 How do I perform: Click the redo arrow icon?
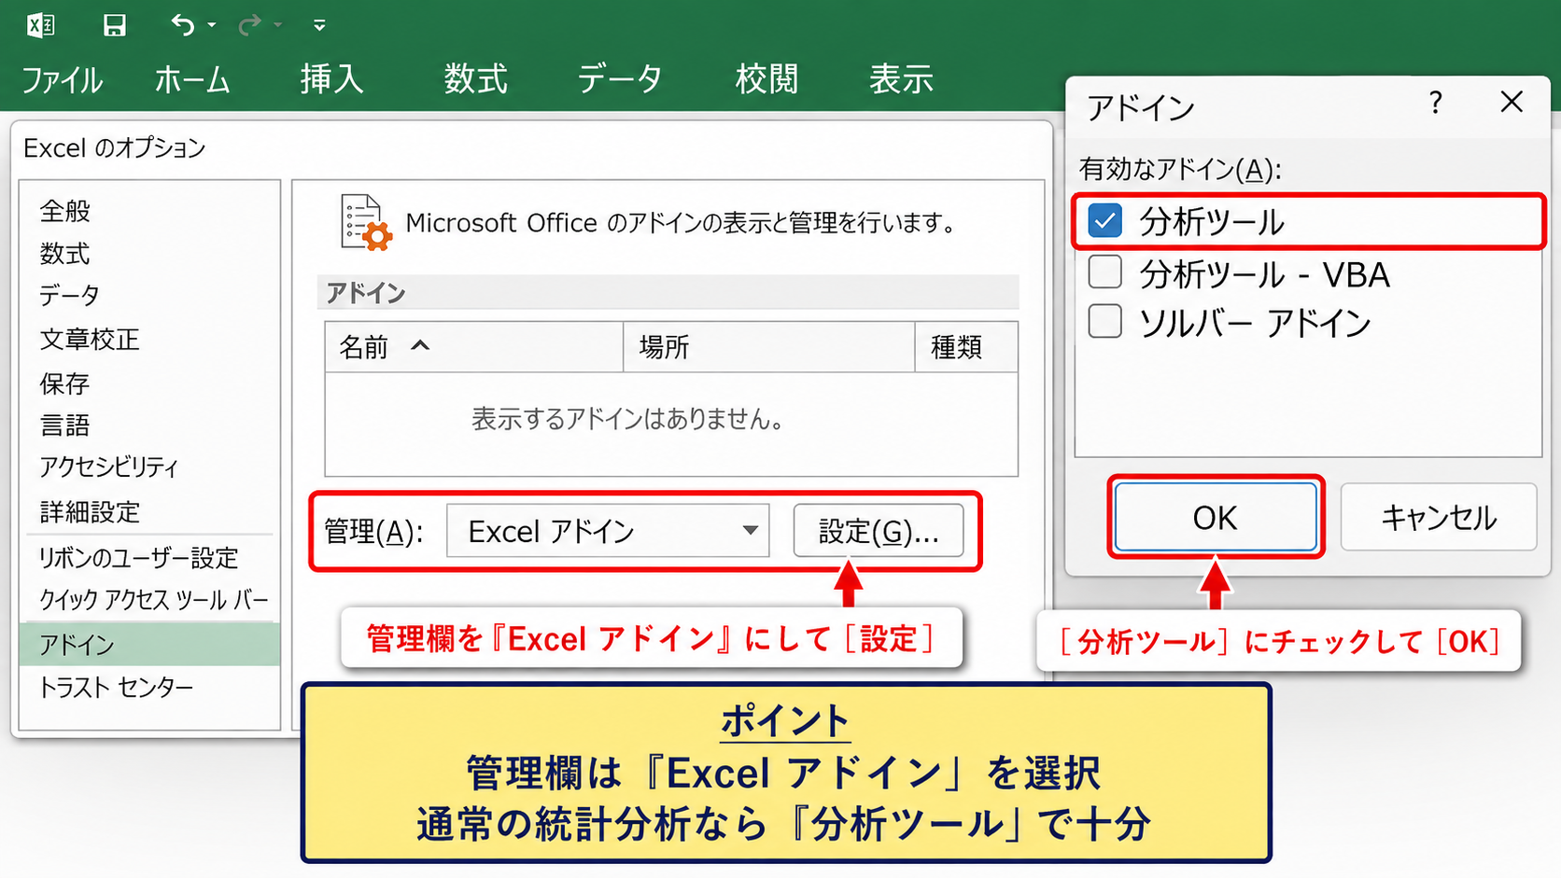pos(249,25)
